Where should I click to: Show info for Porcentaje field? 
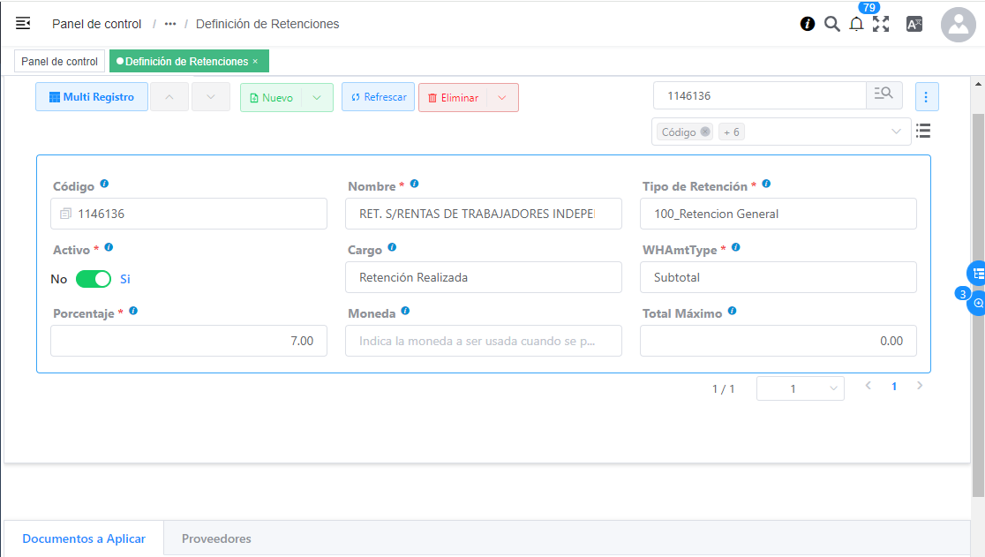pos(133,310)
